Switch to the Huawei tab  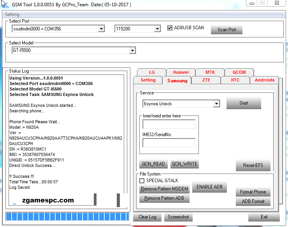pyautogui.click(x=181, y=72)
